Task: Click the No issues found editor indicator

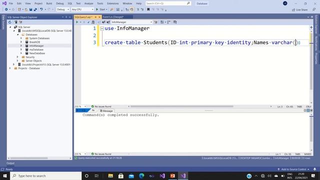Action: pos(101,106)
